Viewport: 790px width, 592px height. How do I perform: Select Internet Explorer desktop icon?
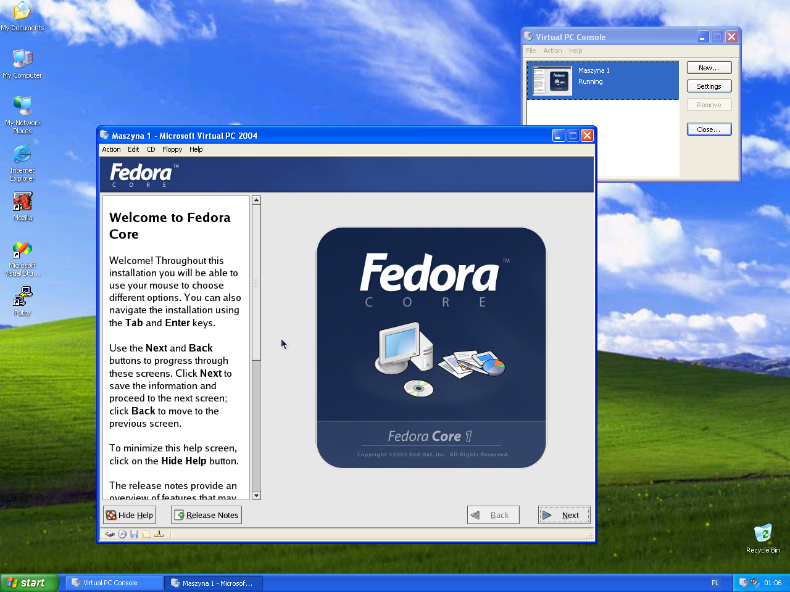coord(22,163)
